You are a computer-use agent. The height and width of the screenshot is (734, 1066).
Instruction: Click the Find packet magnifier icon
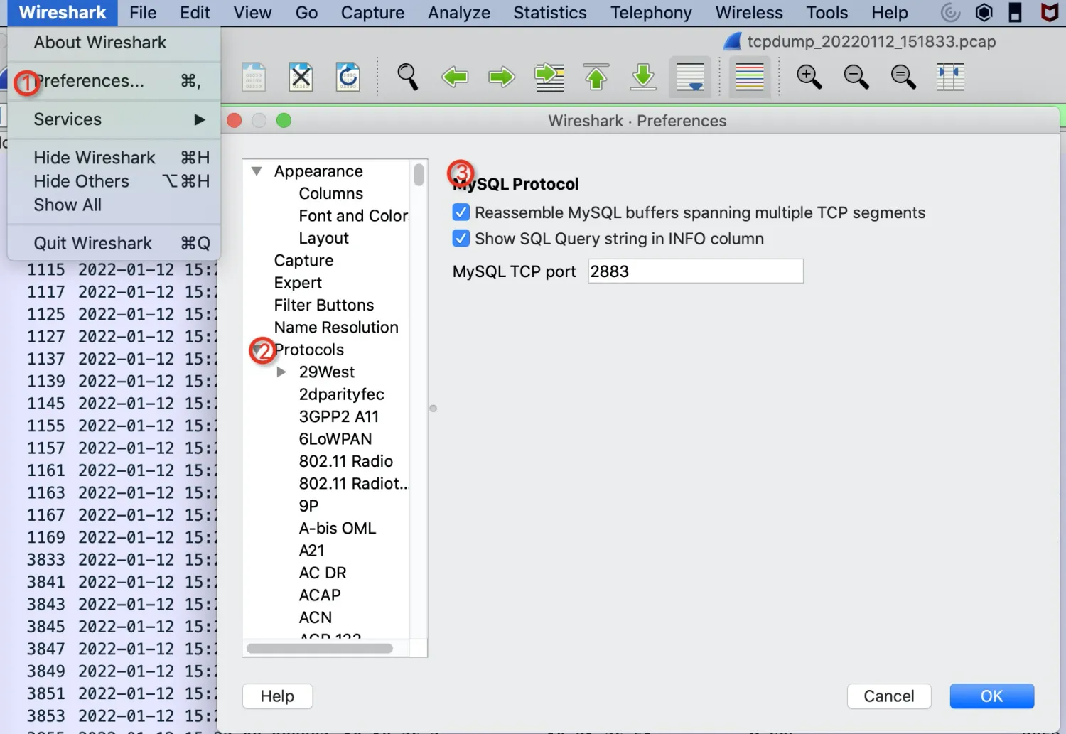pos(407,77)
